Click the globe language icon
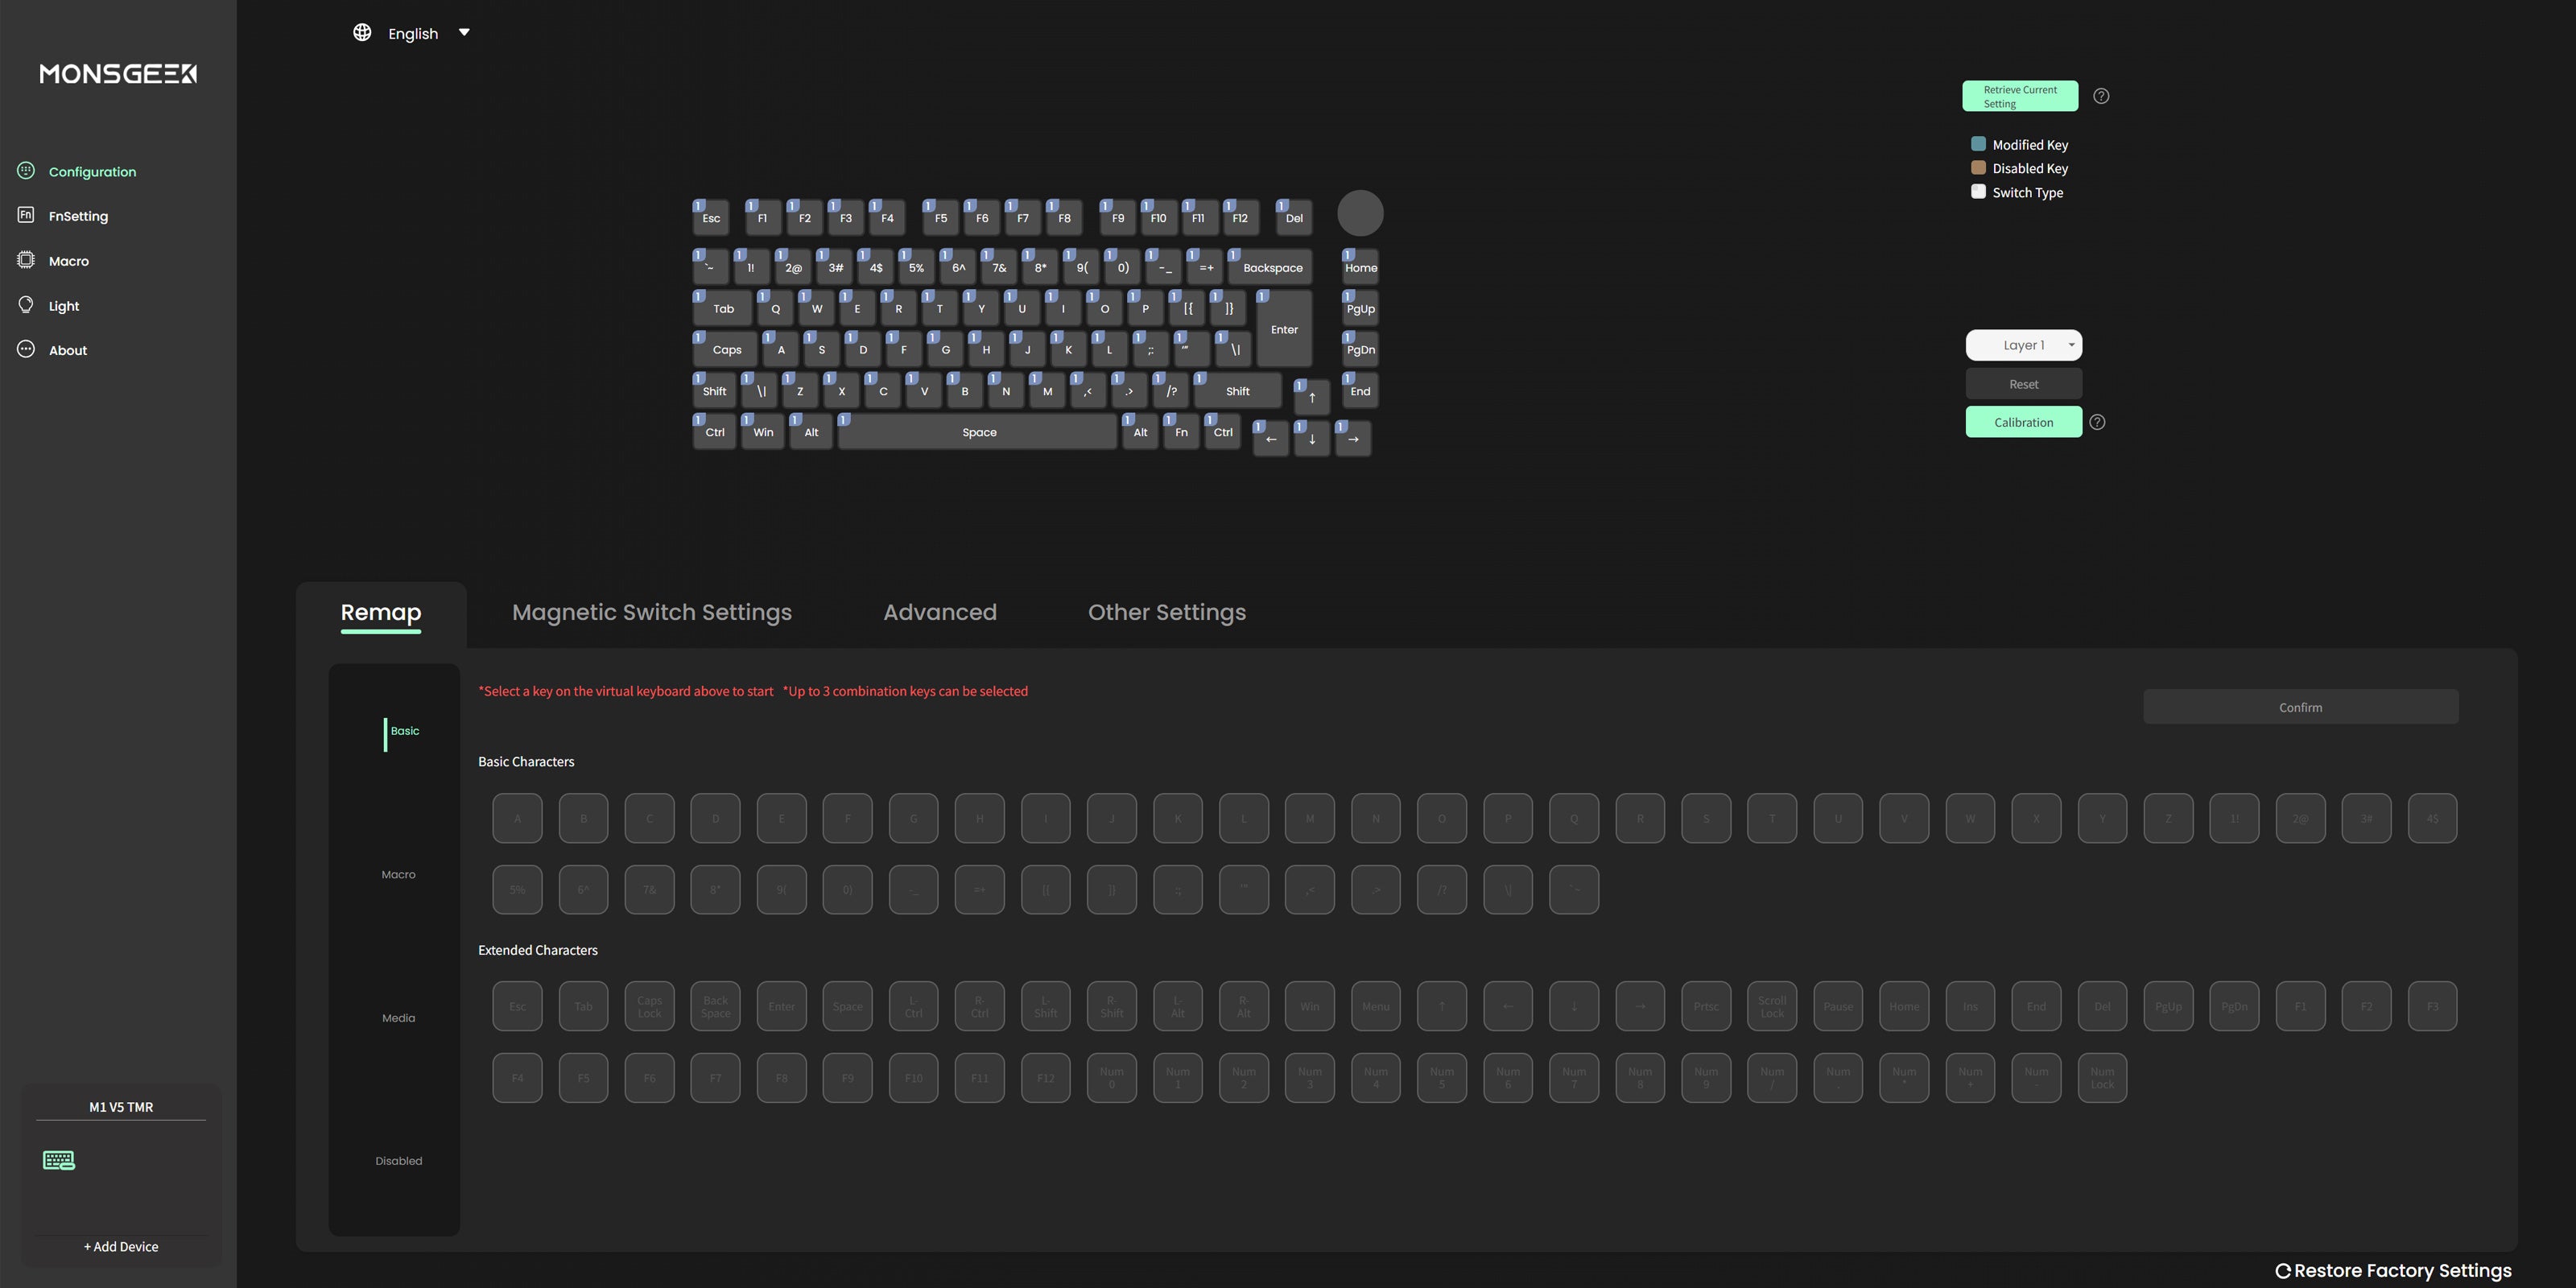The width and height of the screenshot is (2576, 1288). 362,32
